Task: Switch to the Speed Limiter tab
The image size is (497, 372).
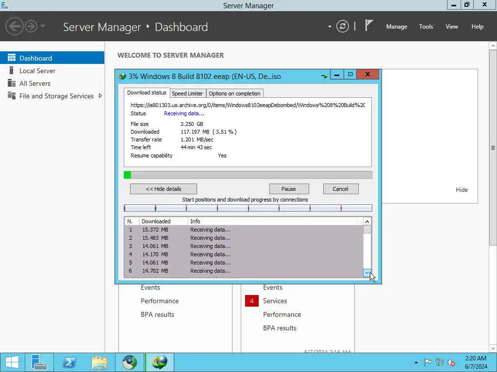Action: pos(187,93)
